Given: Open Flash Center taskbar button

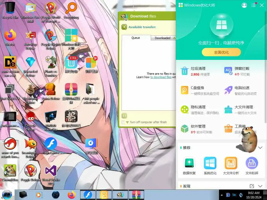Looking at the screenshot, I should tap(88, 195).
